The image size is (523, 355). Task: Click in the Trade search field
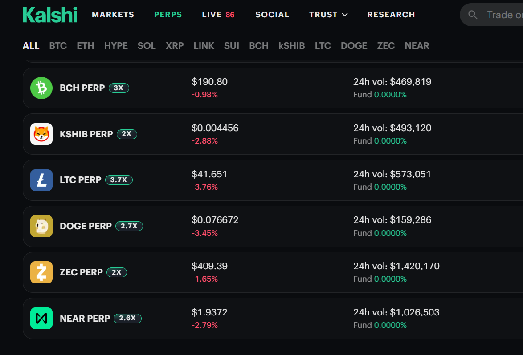(491, 15)
